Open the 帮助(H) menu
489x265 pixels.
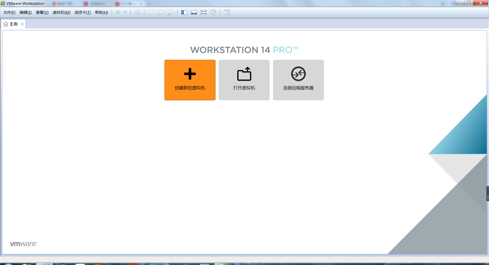click(x=102, y=12)
